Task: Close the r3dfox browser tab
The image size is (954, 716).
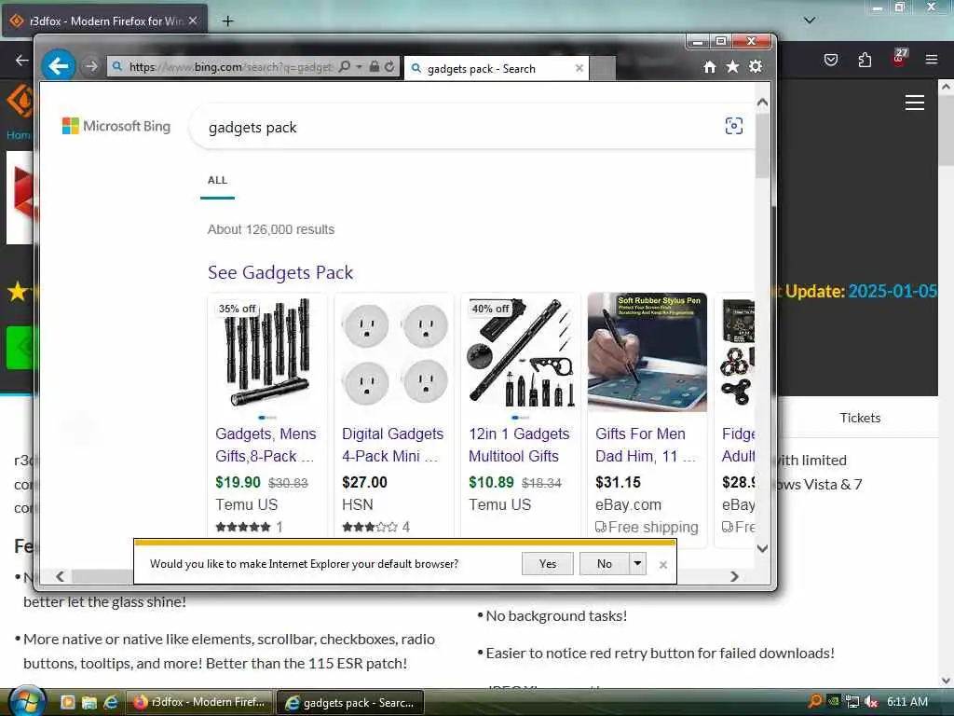Action: (193, 21)
